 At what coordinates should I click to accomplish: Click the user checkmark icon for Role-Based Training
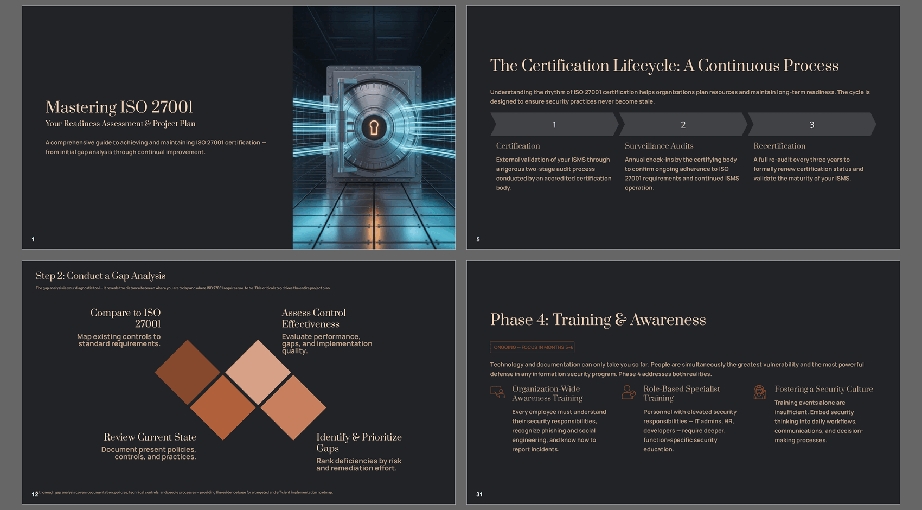(629, 392)
